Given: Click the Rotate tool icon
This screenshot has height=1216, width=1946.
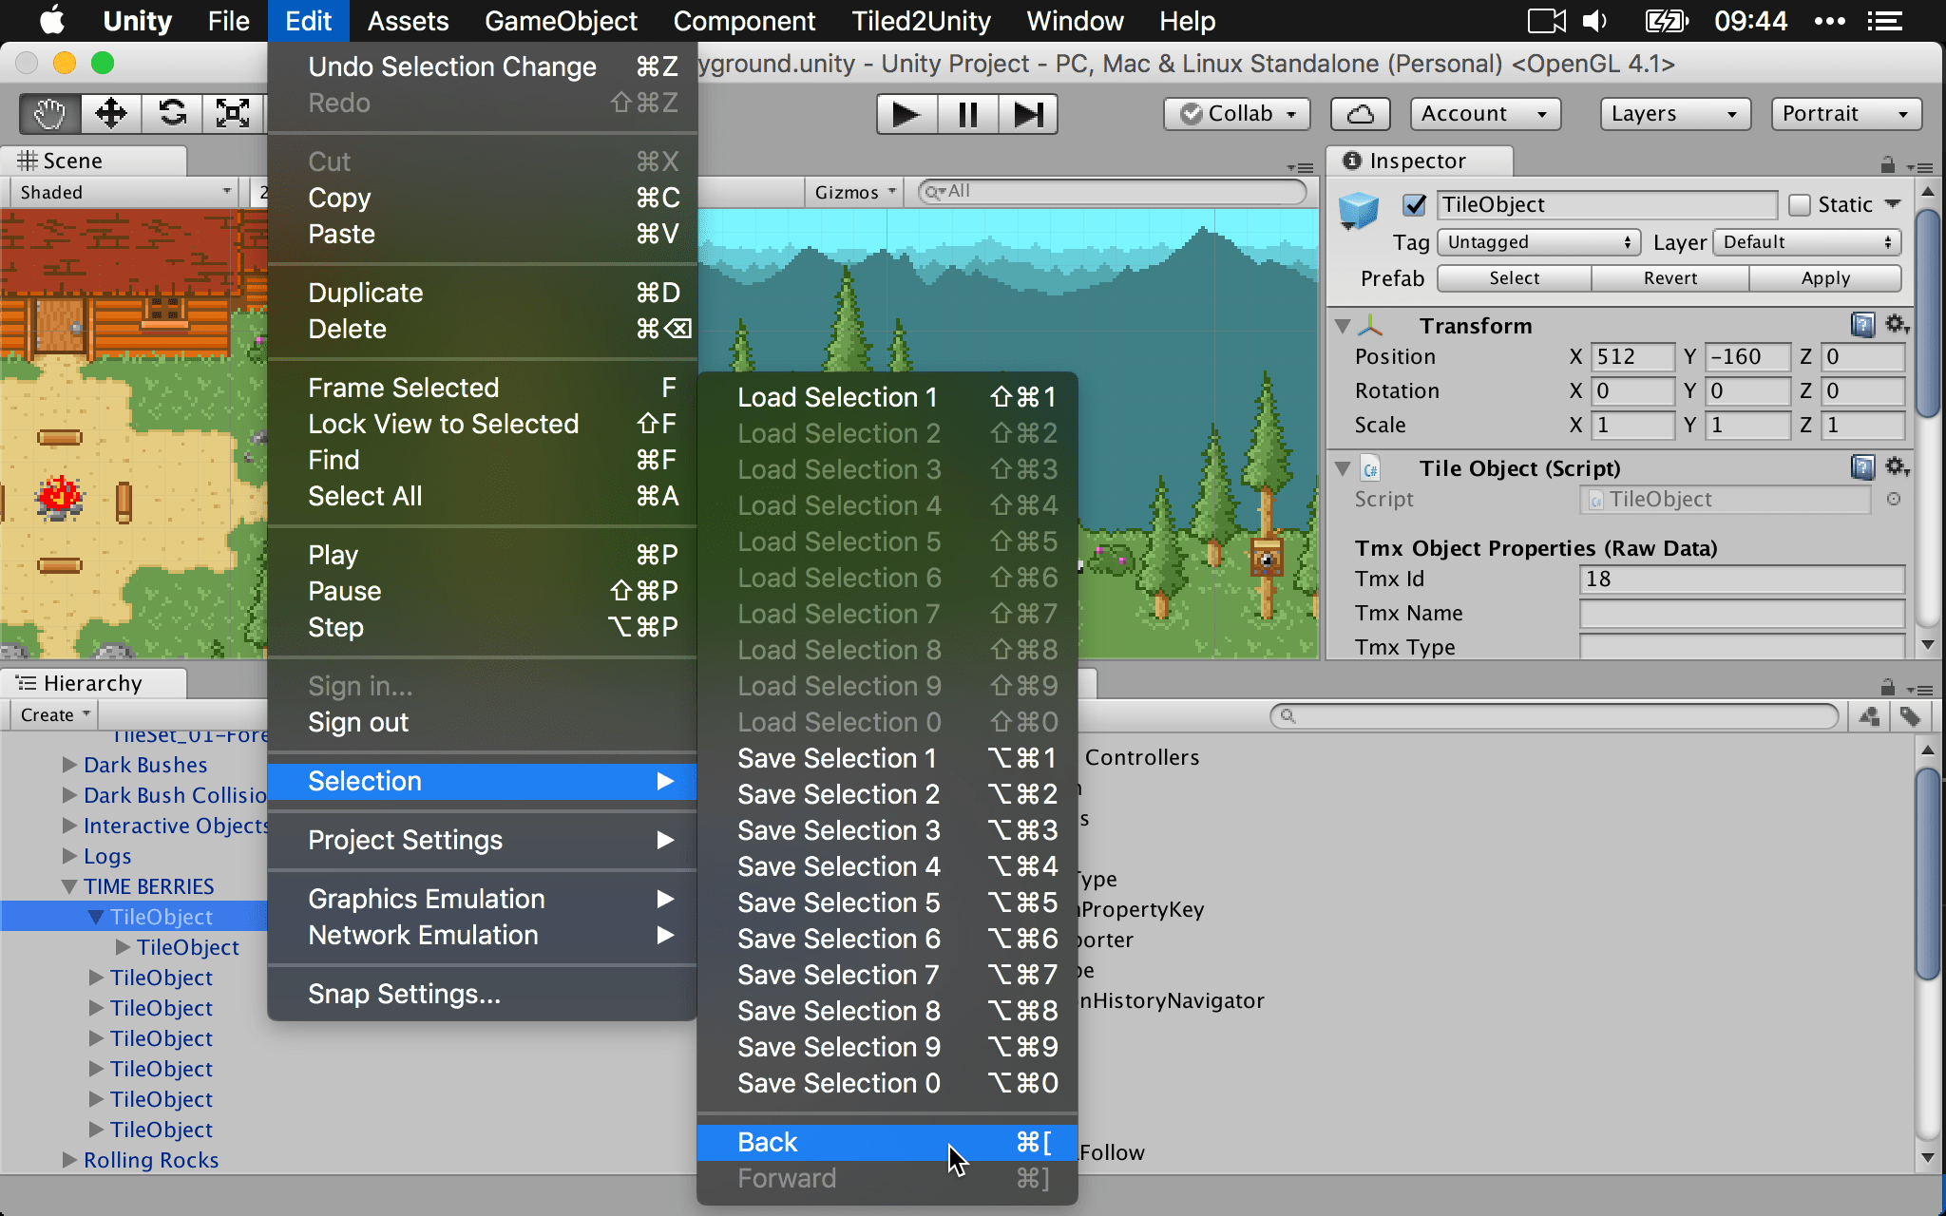Looking at the screenshot, I should [x=171, y=113].
